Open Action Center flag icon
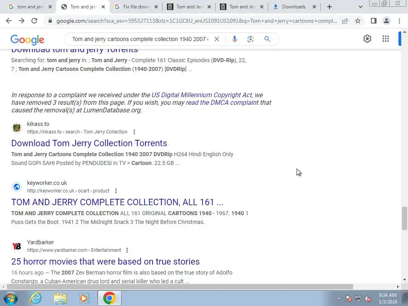408x306 pixels. pyautogui.click(x=348, y=298)
